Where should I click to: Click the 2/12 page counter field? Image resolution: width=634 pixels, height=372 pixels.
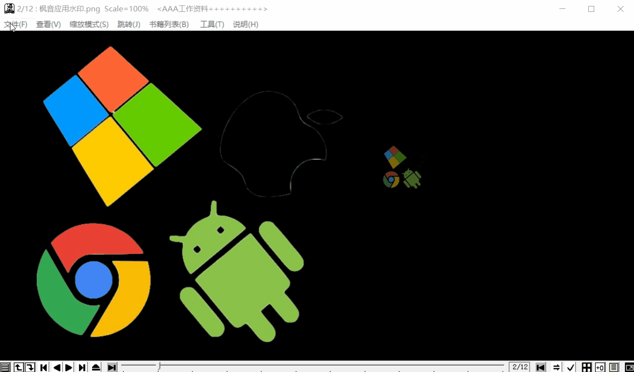[520, 367]
